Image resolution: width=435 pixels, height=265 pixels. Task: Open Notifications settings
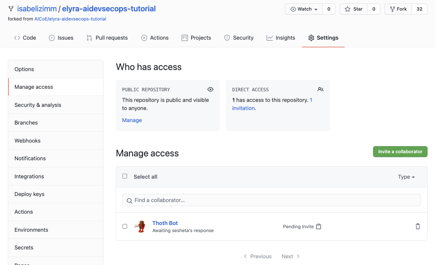pyautogui.click(x=56, y=159)
